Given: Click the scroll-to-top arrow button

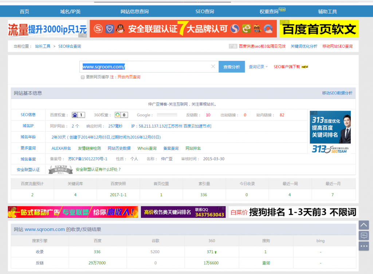Looking at the screenshot, I should coord(364,225).
